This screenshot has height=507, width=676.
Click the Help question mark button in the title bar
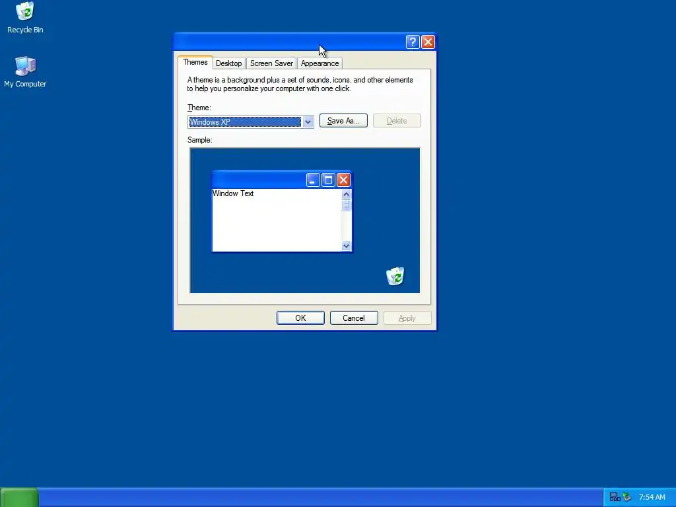coord(413,42)
